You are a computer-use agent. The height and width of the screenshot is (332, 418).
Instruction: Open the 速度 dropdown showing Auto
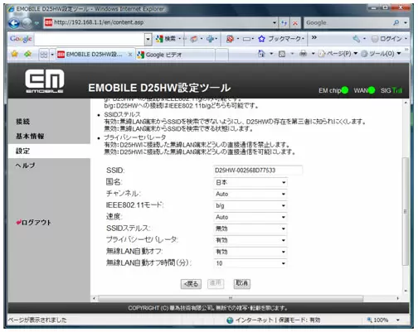click(x=250, y=217)
